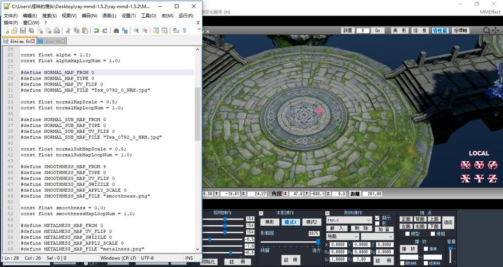
Task: Click the viewport search magnifier icon
Action: [x=487, y=30]
